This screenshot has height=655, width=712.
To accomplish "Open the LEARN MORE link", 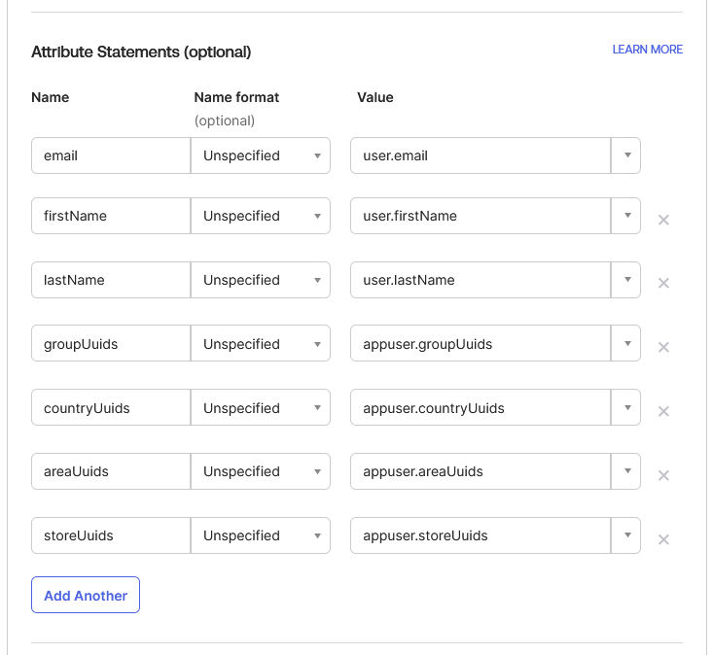I will tap(647, 50).
